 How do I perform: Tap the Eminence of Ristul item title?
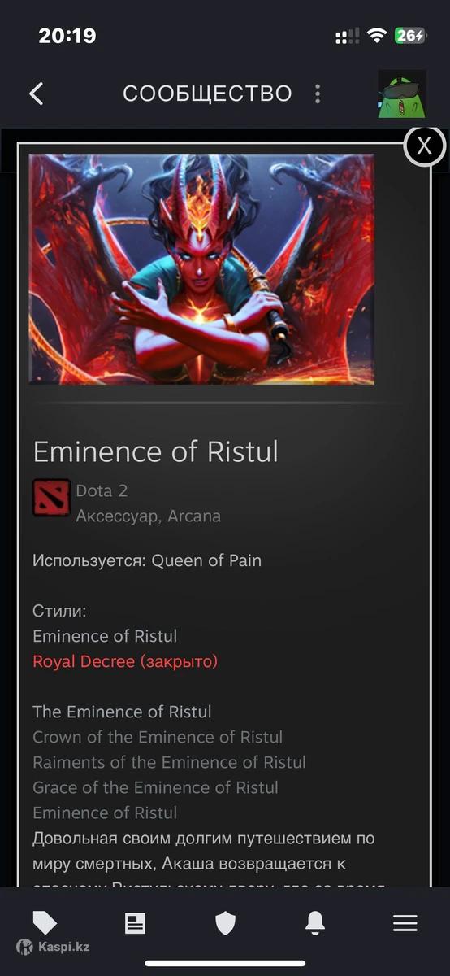pyautogui.click(x=155, y=451)
